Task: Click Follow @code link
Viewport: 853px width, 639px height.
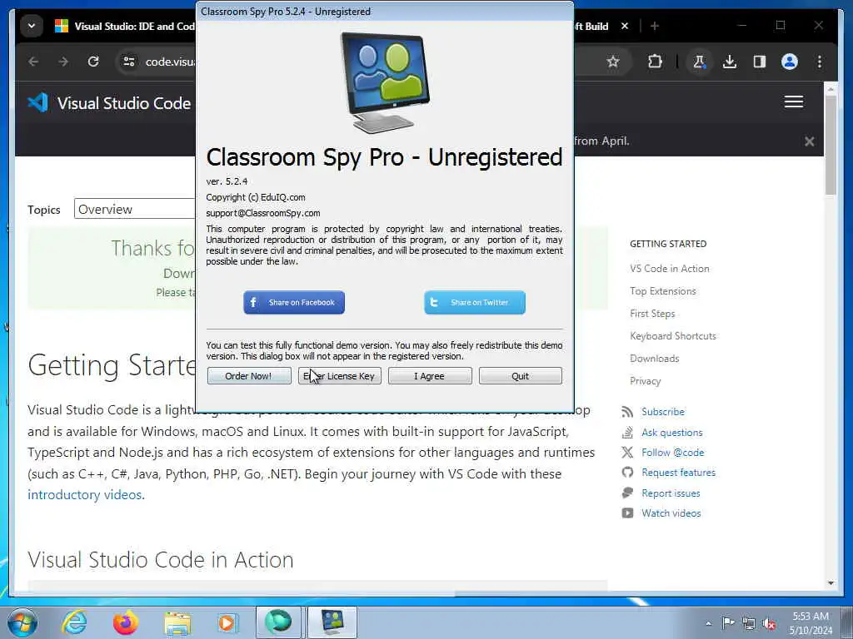Action: pyautogui.click(x=672, y=453)
